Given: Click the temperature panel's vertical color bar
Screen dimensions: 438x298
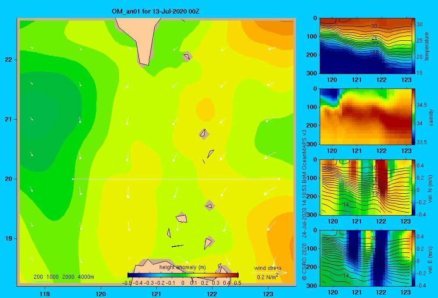Looking at the screenshot, I should (x=413, y=46).
